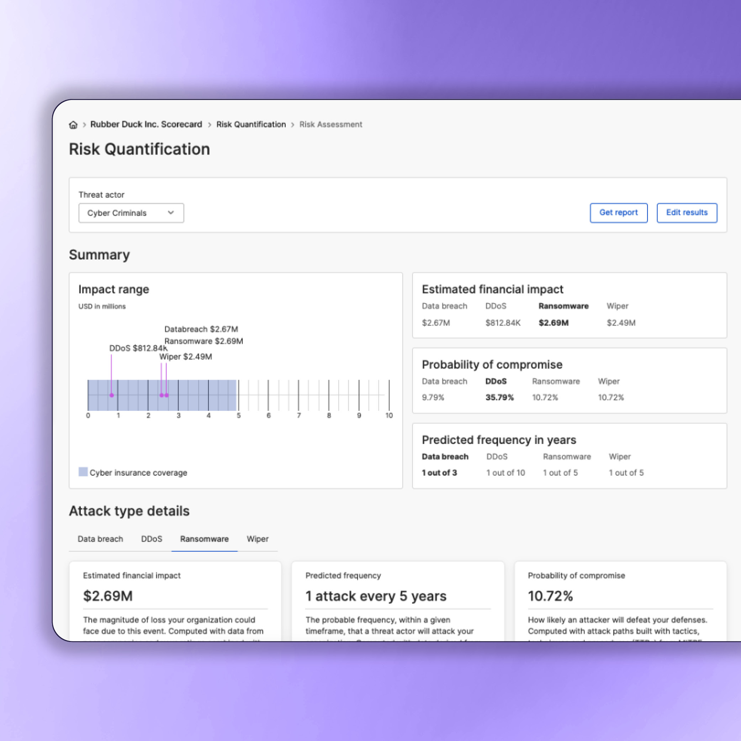Click the Get report button

click(618, 212)
